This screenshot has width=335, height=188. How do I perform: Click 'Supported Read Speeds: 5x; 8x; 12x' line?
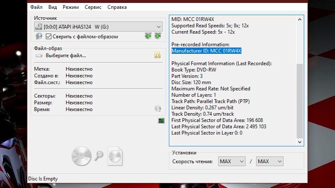[210, 26]
